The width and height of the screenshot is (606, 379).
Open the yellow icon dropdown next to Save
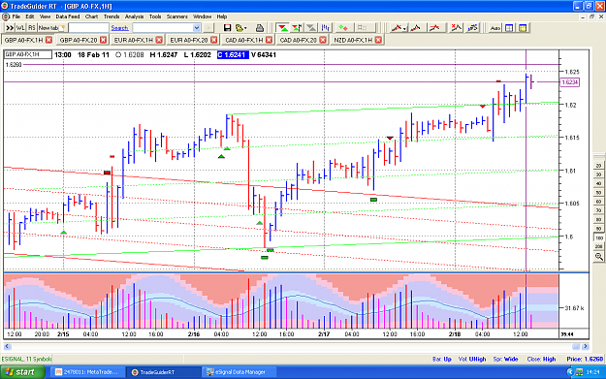pyautogui.click(x=241, y=28)
